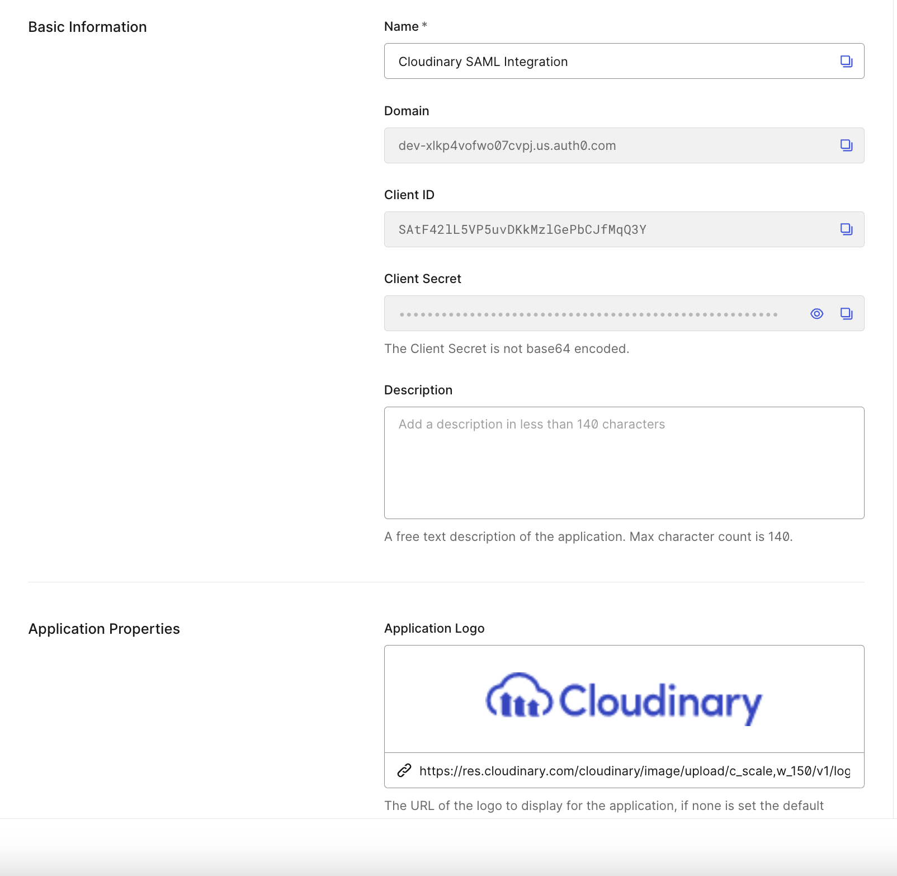Click text 'The Client Secret is not base64 encoded.'

coord(507,348)
